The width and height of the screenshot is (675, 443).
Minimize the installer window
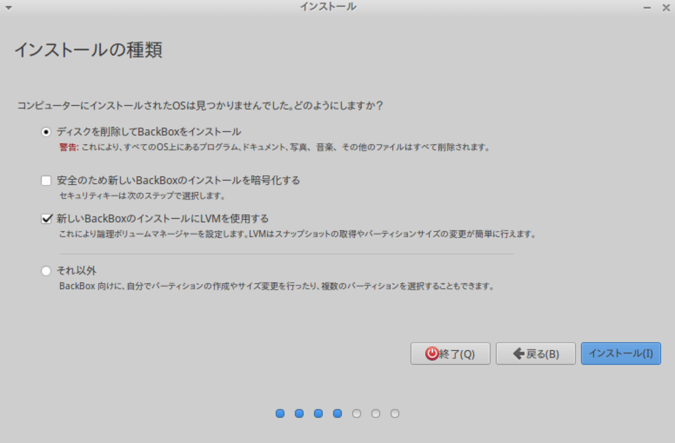tap(647, 8)
